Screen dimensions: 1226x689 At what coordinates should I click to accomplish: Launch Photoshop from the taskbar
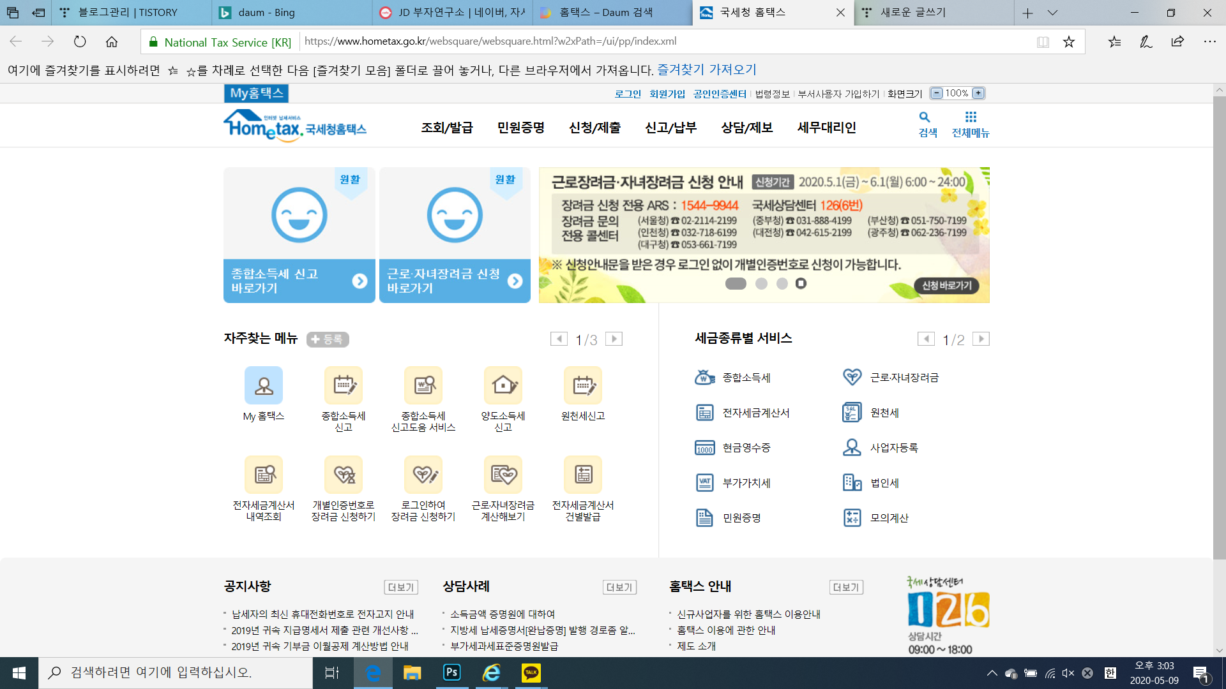452,672
